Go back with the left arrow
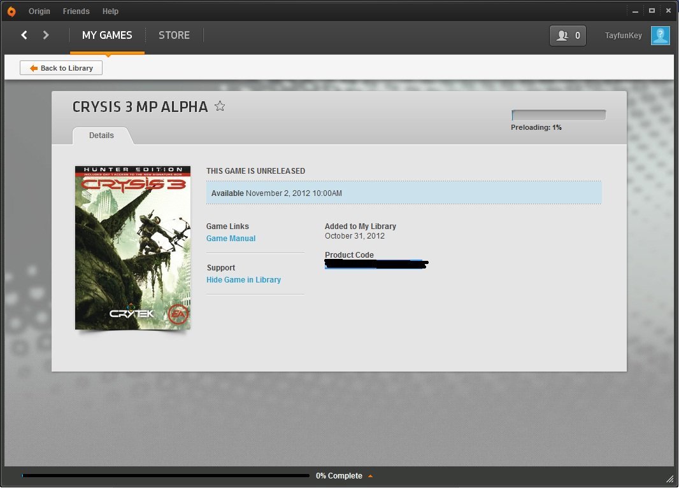Screen dimensions: 679x488 (x=24, y=35)
